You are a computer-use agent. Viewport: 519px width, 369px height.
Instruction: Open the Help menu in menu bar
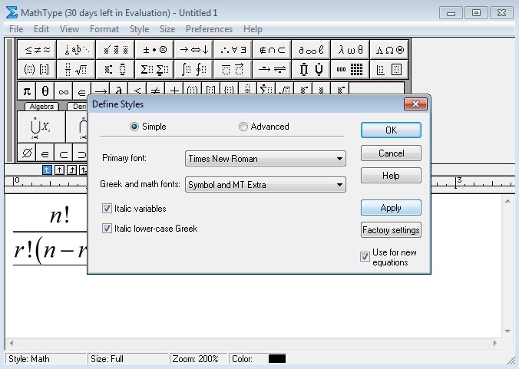(253, 29)
